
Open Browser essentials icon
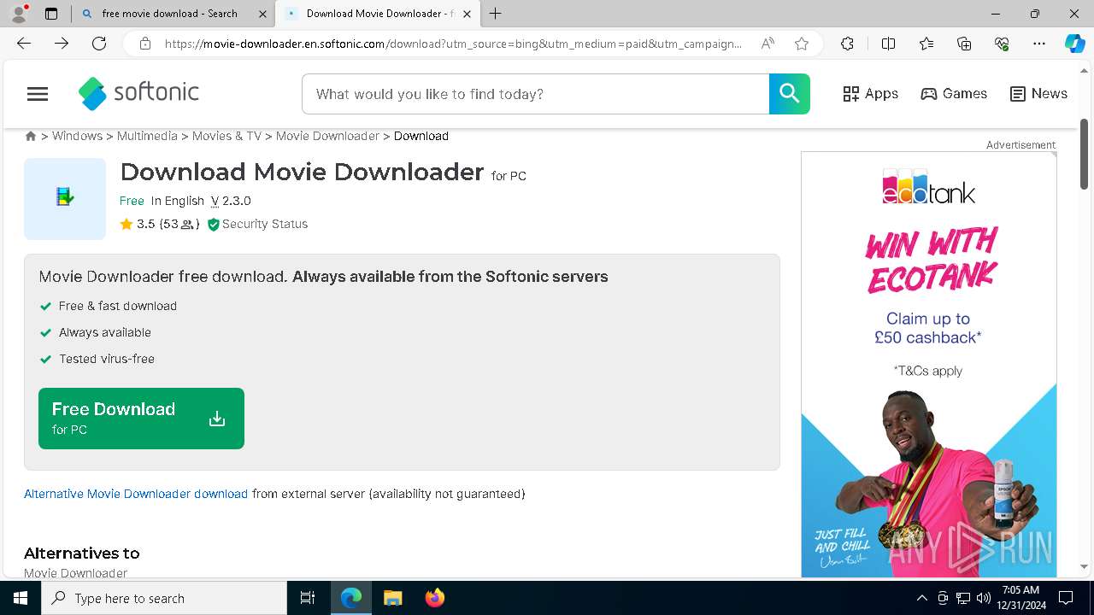pyautogui.click(x=1002, y=44)
